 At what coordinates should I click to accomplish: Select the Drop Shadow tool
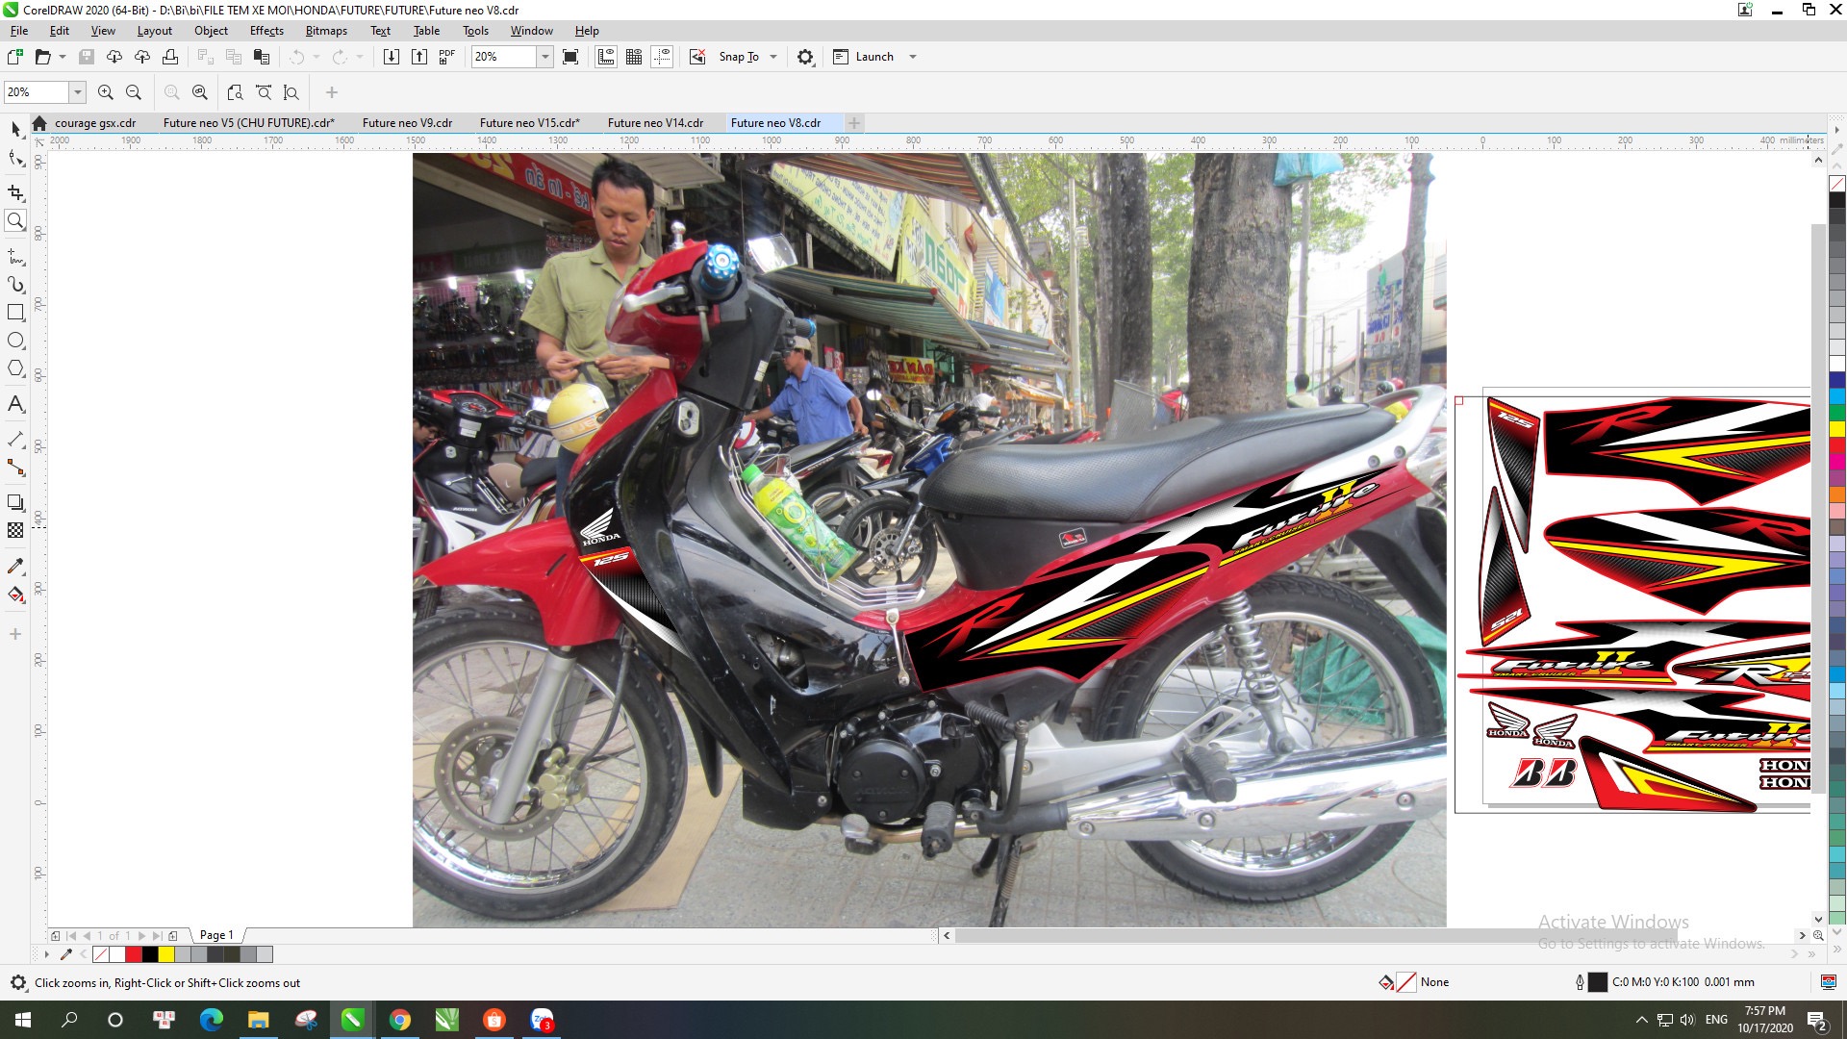pyautogui.click(x=15, y=502)
